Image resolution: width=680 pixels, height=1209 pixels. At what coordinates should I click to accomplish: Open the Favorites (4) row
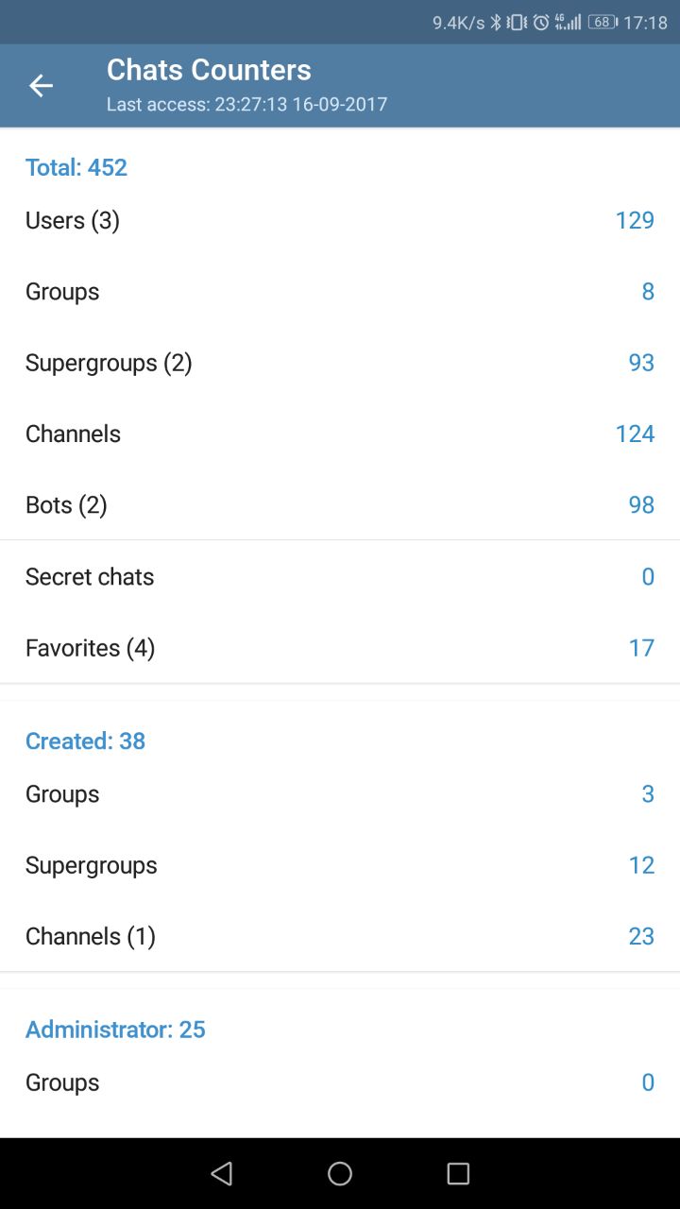(340, 648)
